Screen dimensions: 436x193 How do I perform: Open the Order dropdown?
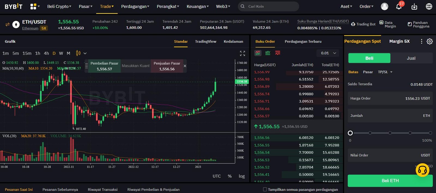[367, 6]
